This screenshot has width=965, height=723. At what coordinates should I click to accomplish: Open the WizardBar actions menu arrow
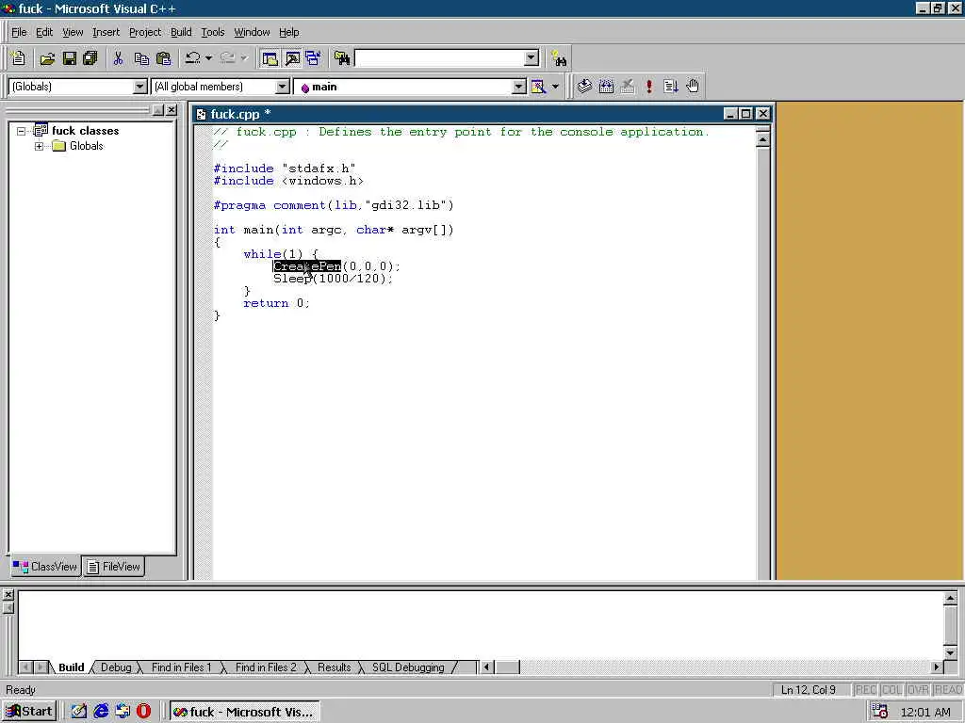pyautogui.click(x=555, y=87)
